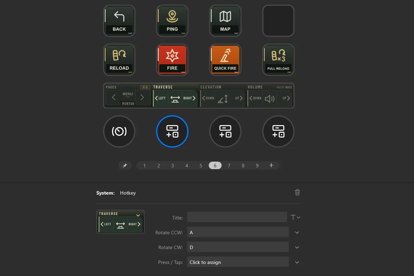Select the ELEVATION touch strip segment
Viewport: 414px width, 276px height.
pyautogui.click(x=223, y=96)
